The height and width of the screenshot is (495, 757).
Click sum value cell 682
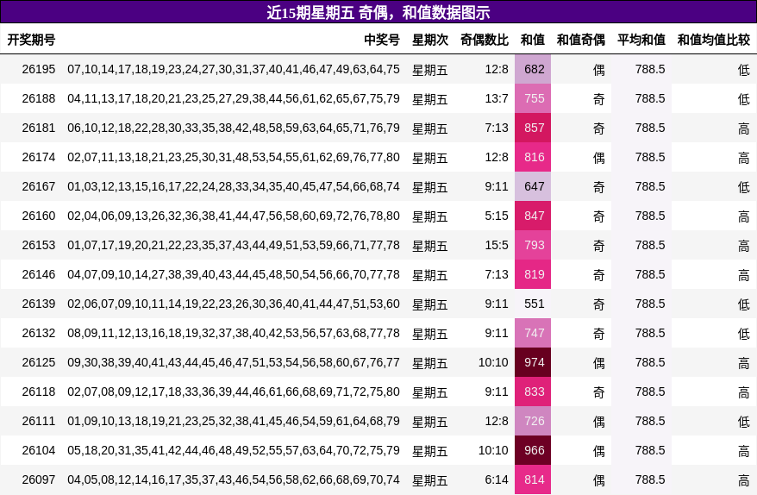click(533, 69)
